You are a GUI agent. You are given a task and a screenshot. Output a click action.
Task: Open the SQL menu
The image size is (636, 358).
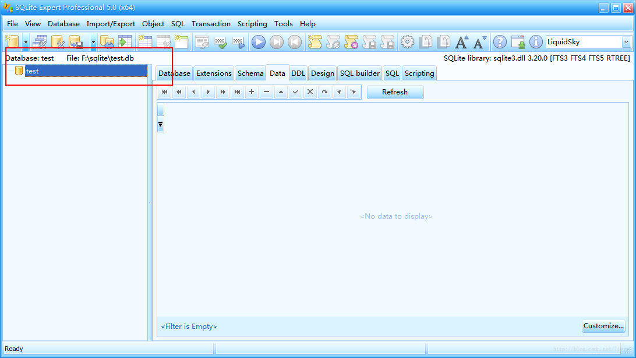(x=178, y=23)
